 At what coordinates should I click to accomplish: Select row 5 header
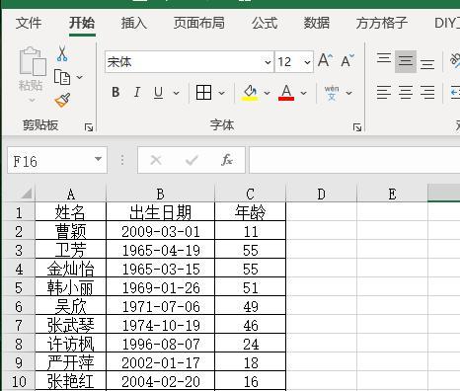[19, 287]
